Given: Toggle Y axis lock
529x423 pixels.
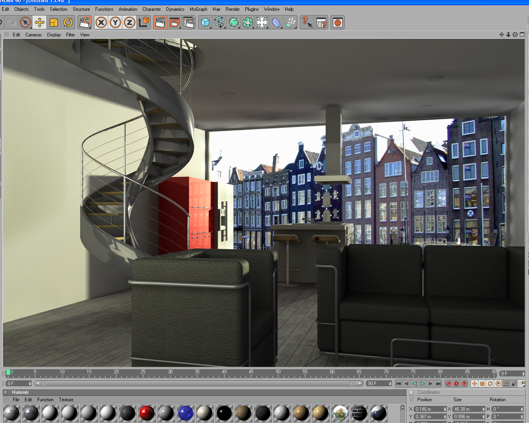Looking at the screenshot, I should tap(115, 22).
